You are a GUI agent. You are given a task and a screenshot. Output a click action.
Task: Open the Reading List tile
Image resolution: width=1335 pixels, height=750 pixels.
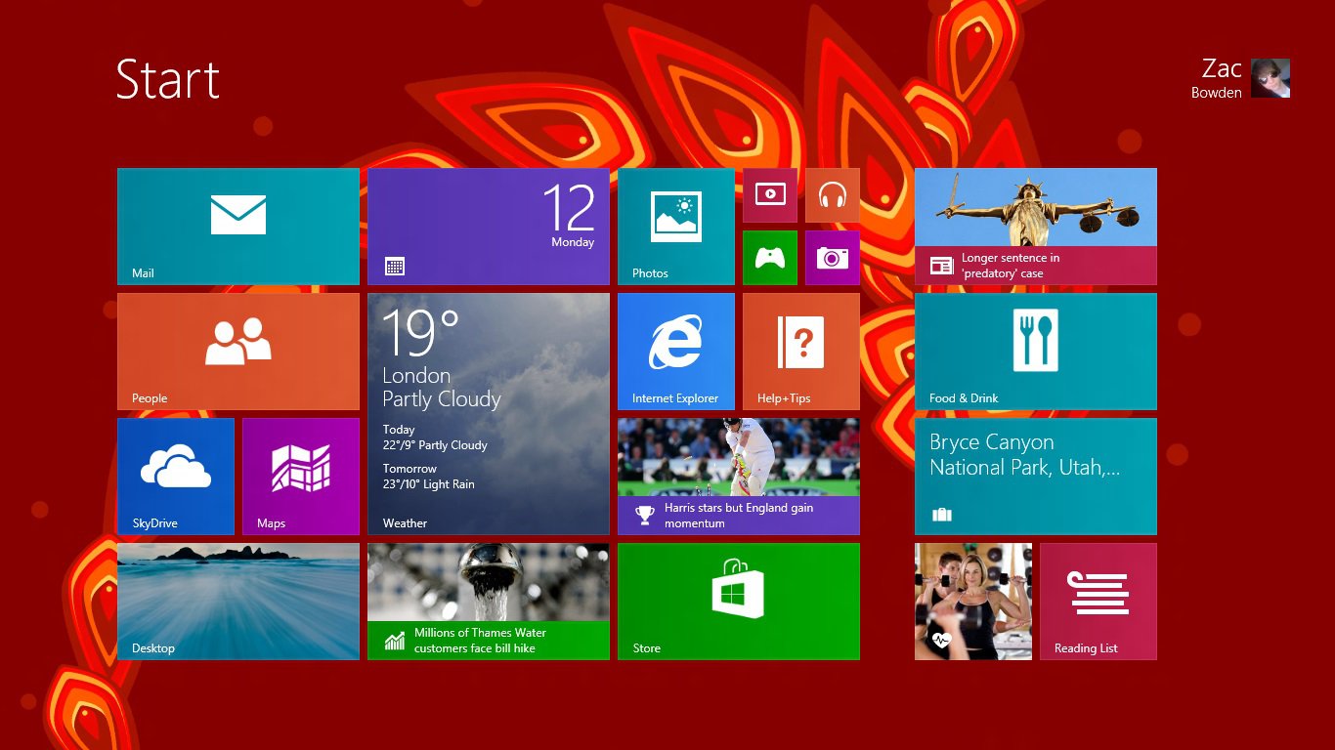point(1098,601)
